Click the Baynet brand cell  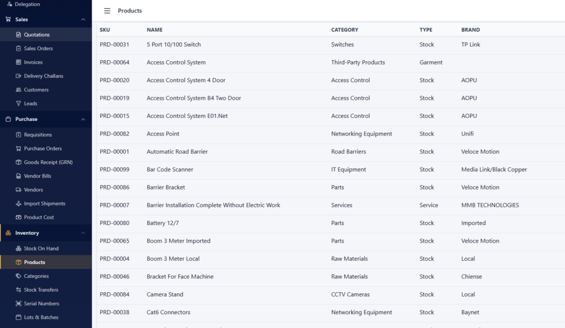click(470, 312)
